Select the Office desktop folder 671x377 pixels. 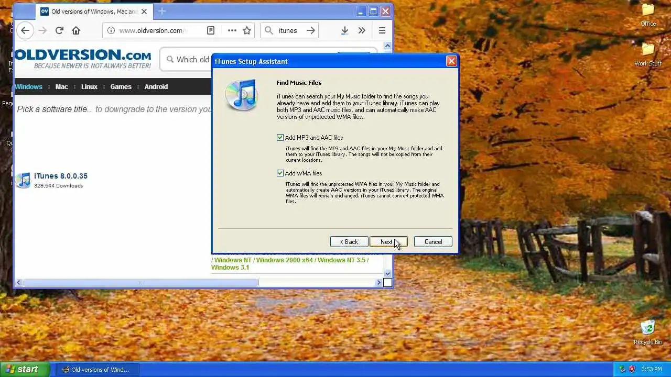point(648,15)
